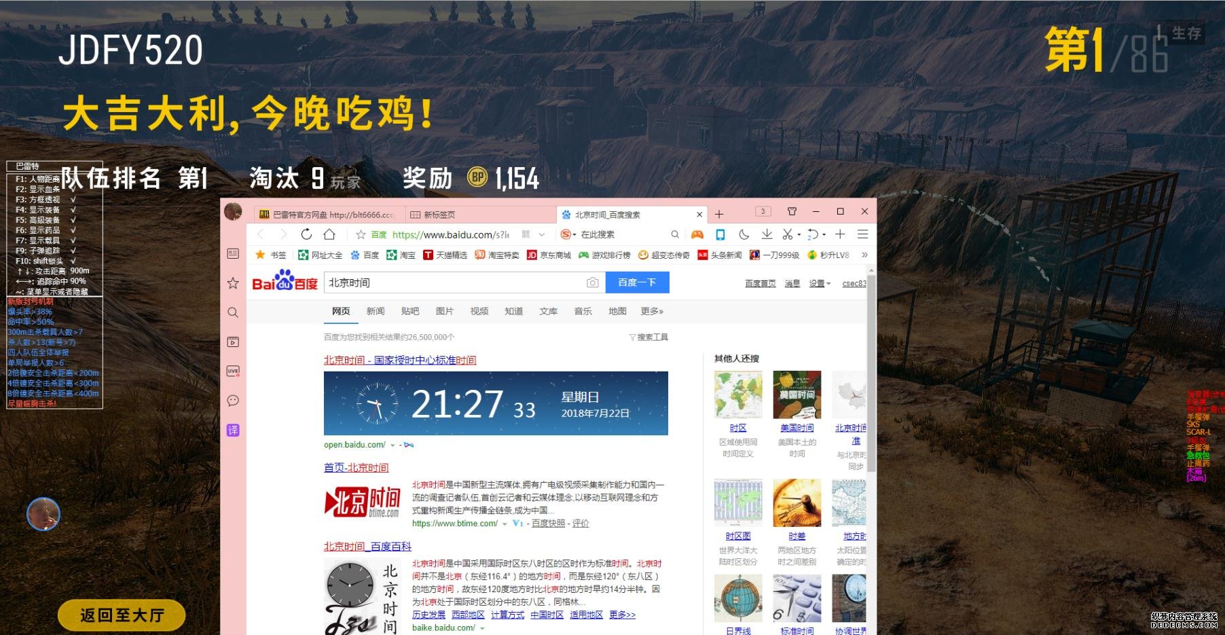Open a new tab with plus button
This screenshot has width=1225, height=635.
click(719, 215)
